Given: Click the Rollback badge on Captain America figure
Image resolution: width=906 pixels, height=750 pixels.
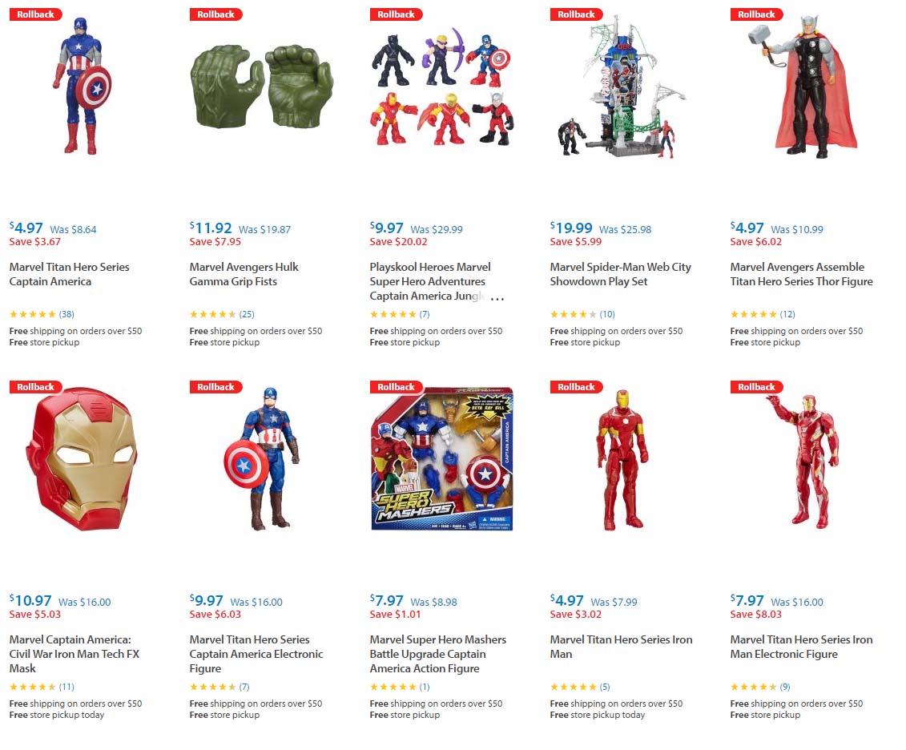Looking at the screenshot, I should click(x=35, y=14).
